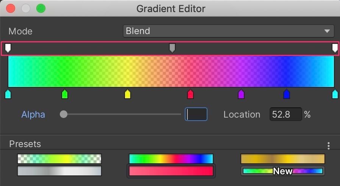Choose the solid pink-red gradient preset
The height and width of the screenshot is (186, 340).
tap(171, 171)
